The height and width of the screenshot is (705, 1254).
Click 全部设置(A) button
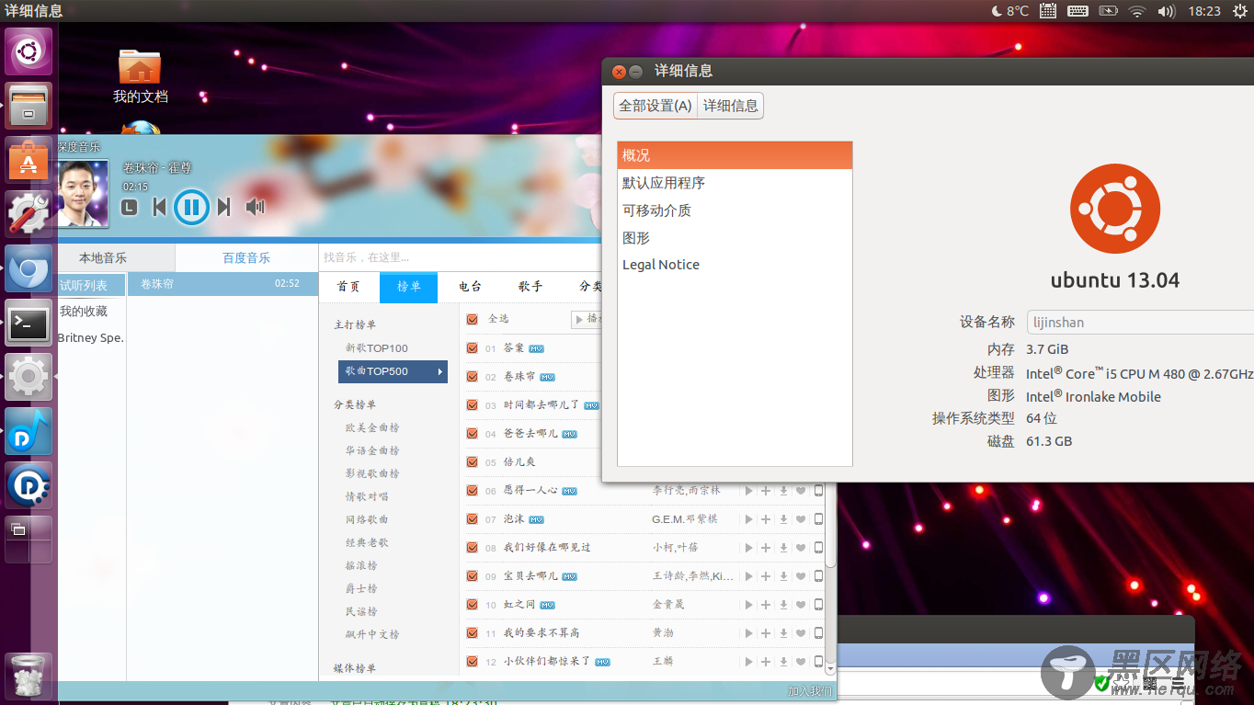655,106
